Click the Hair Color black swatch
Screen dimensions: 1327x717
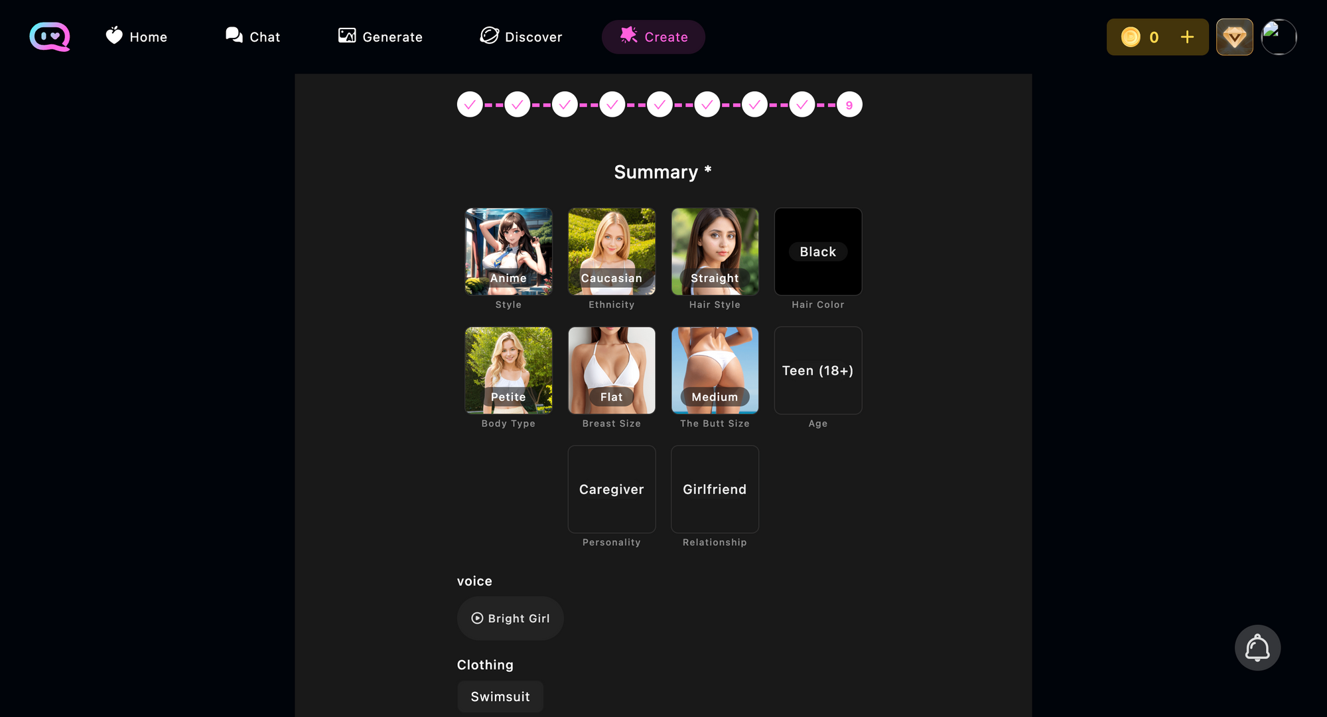tap(817, 251)
